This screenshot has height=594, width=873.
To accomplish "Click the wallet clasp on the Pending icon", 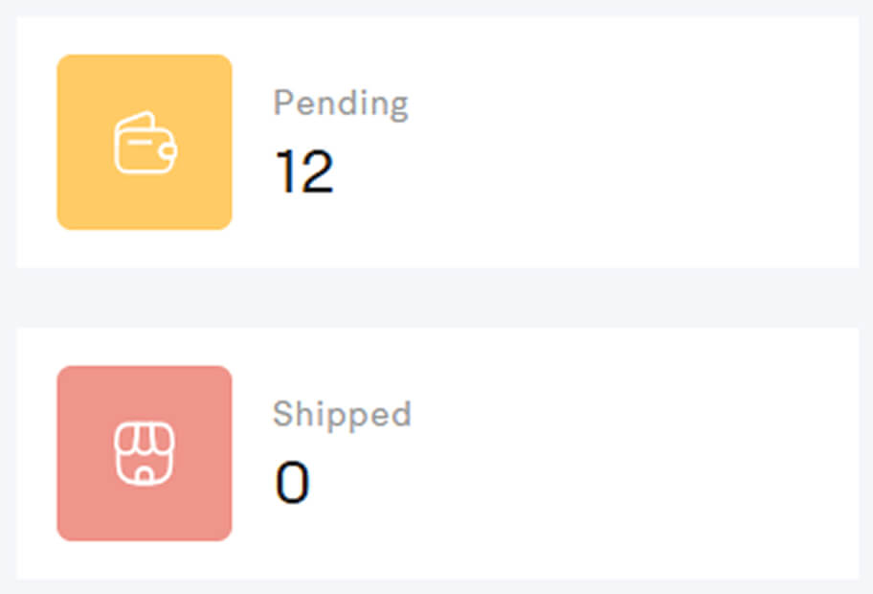I will click(x=168, y=150).
